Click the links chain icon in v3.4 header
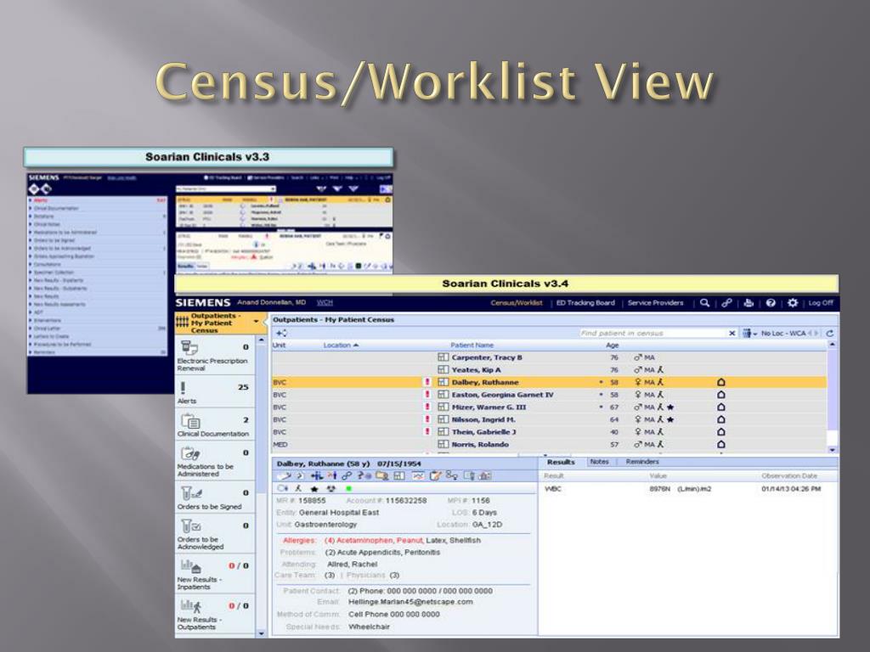Viewport: 870px width, 652px height. 726,303
